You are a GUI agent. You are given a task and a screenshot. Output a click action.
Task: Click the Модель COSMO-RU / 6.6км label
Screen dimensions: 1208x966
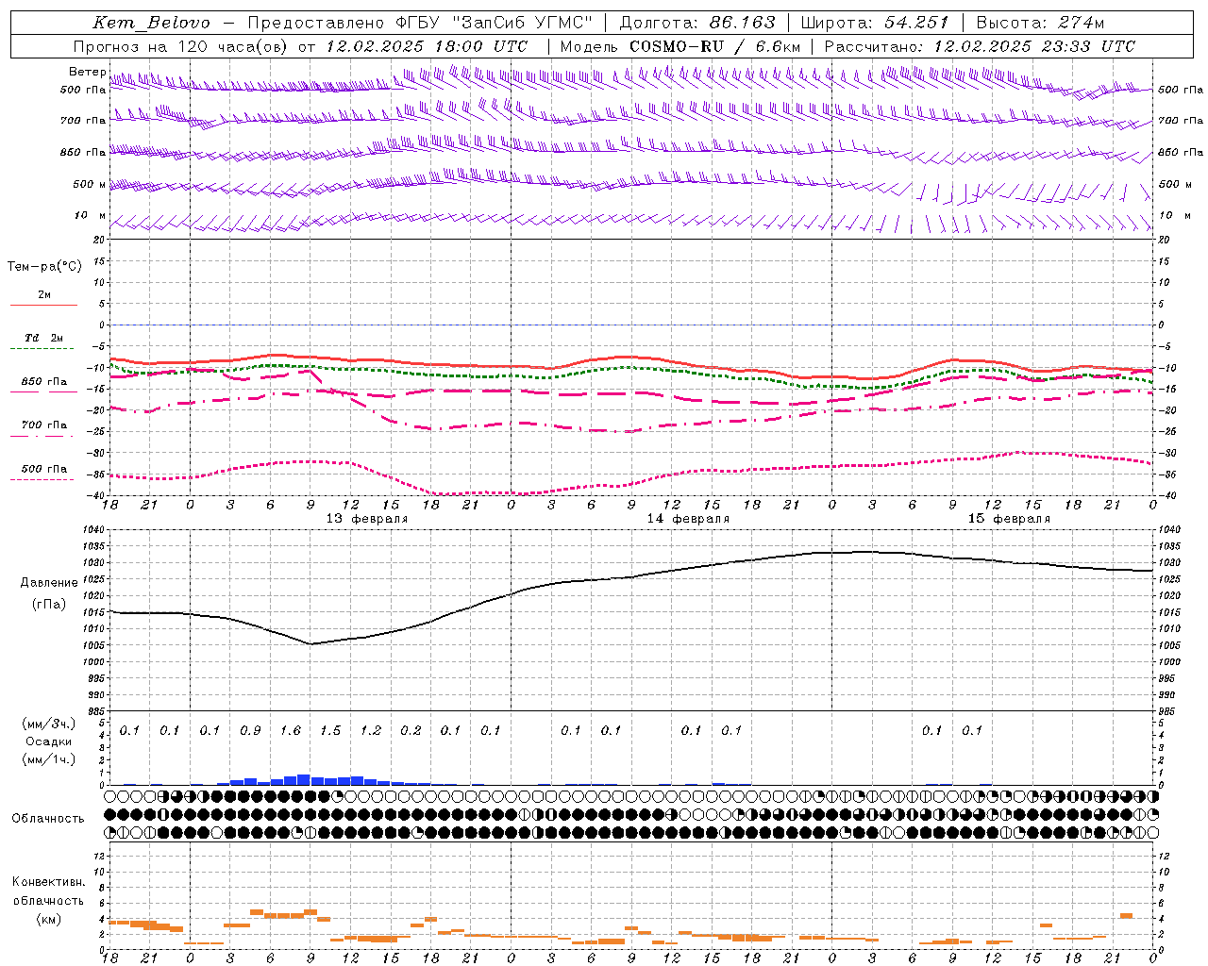click(x=680, y=46)
